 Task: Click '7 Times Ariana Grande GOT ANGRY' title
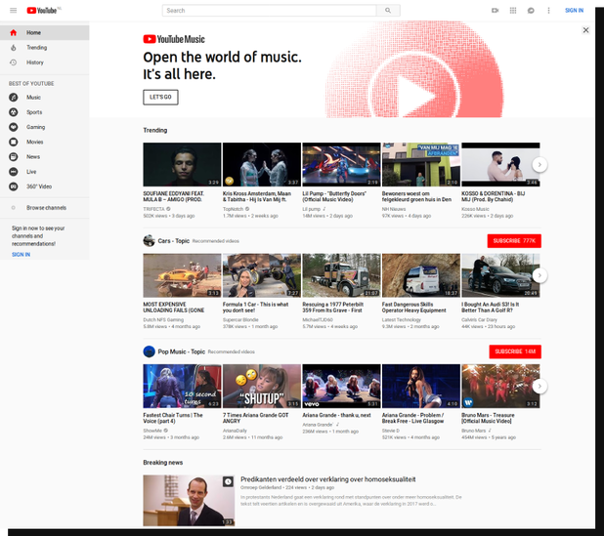coord(255,418)
